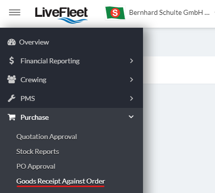Expand the Financial Reporting chevron arrow
Image resolution: width=215 pixels, height=193 pixels.
132,61
